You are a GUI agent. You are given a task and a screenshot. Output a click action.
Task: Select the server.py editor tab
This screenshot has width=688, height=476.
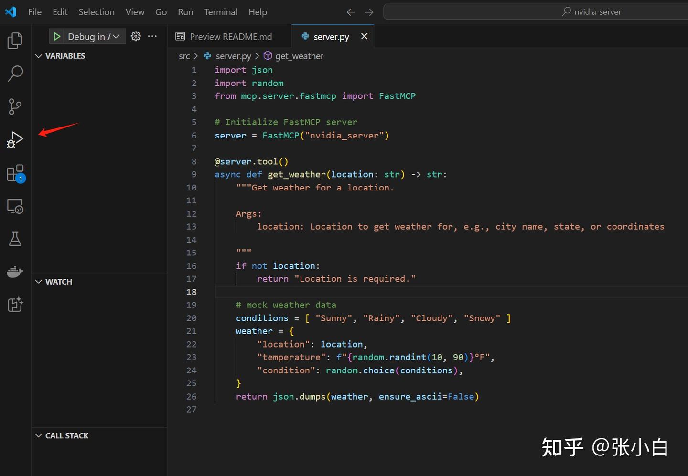click(333, 37)
